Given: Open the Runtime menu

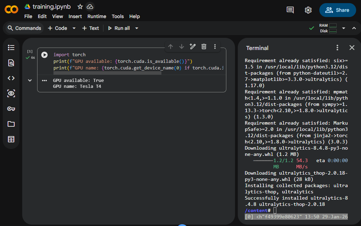Looking at the screenshot, I should [97, 16].
